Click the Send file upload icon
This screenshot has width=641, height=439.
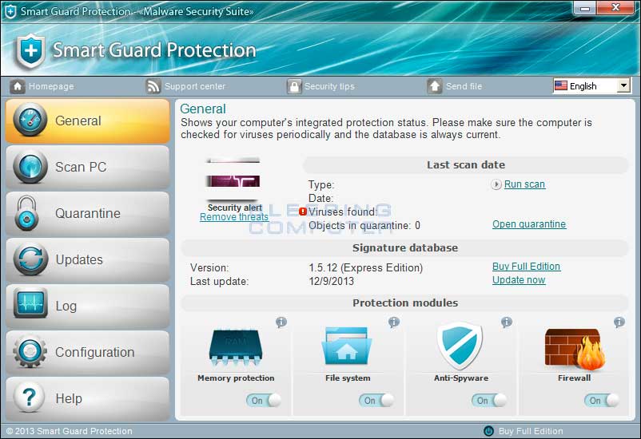click(435, 86)
